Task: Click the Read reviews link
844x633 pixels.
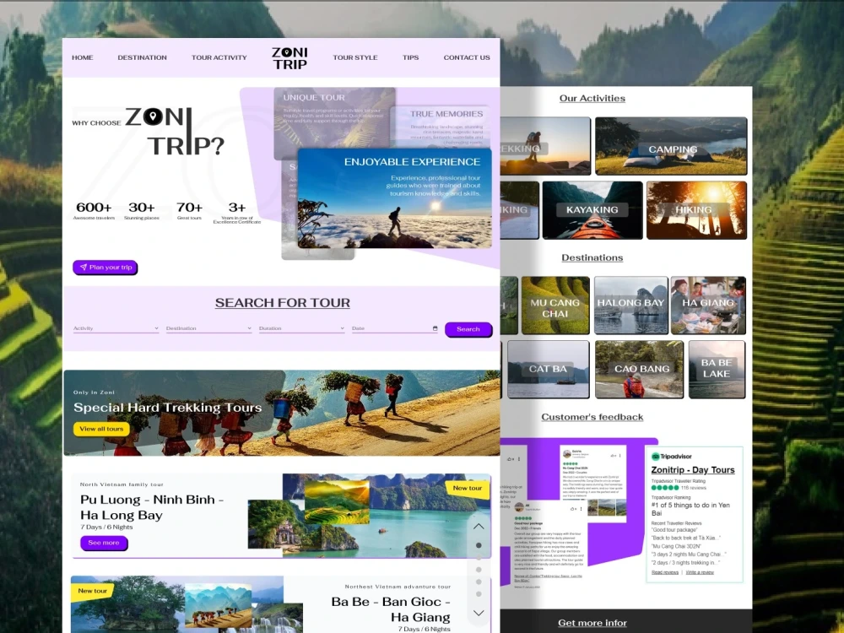Action: pyautogui.click(x=665, y=572)
